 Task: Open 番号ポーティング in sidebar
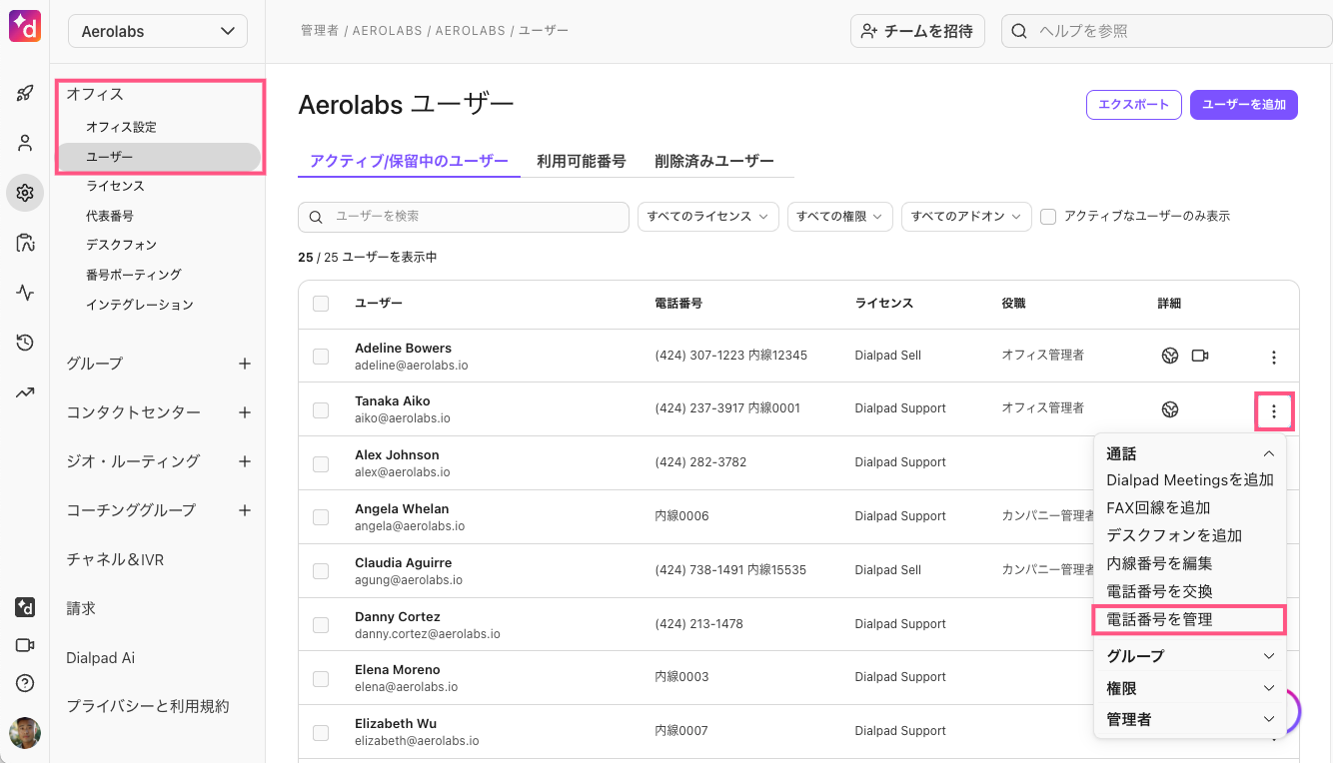click(134, 274)
